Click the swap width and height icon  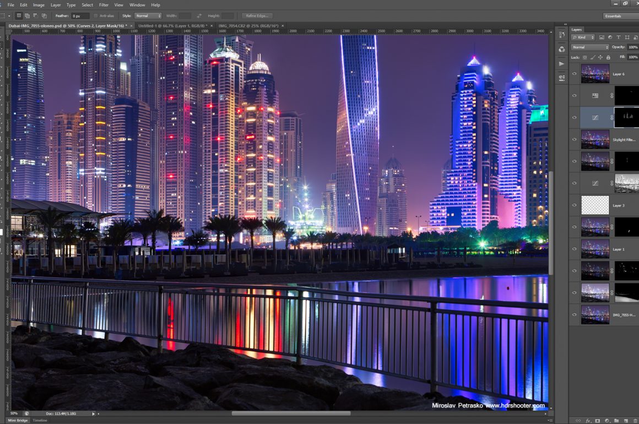tap(199, 16)
